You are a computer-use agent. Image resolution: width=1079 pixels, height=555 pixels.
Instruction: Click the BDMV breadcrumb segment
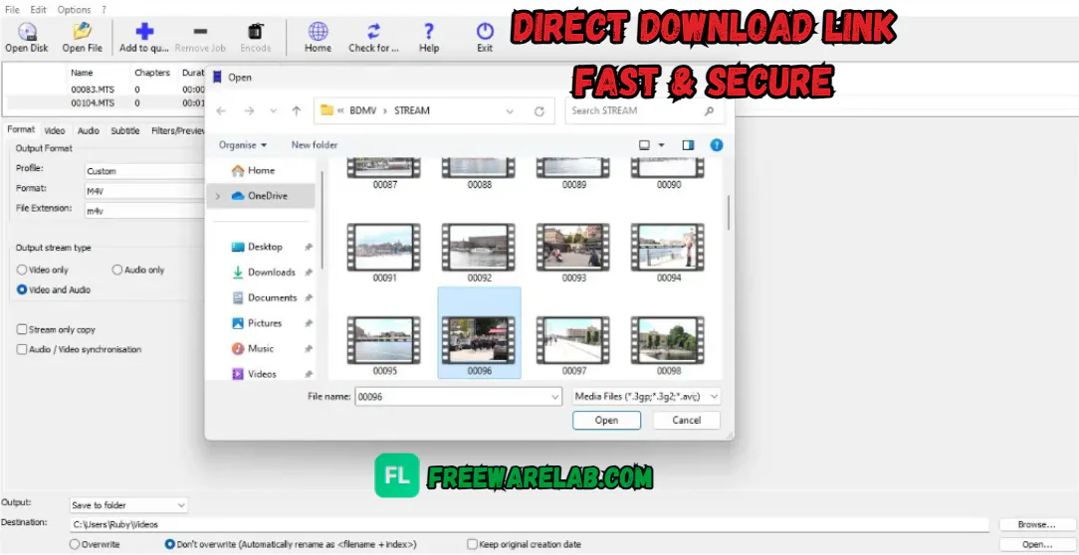(364, 110)
